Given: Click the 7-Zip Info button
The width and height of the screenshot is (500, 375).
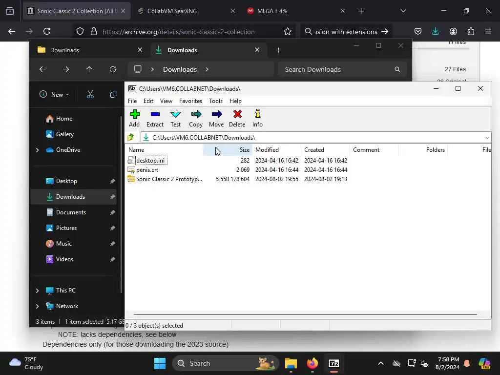Looking at the screenshot, I should click(257, 118).
